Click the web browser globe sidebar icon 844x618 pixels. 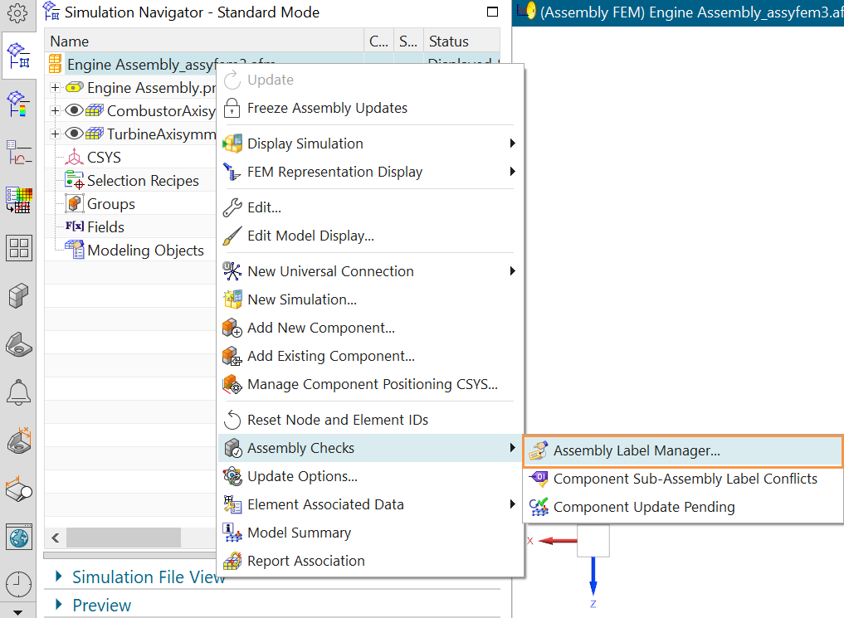click(x=18, y=538)
